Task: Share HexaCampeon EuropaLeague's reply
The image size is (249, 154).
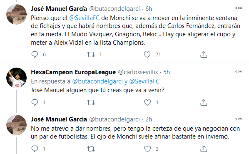Action: click(x=204, y=102)
